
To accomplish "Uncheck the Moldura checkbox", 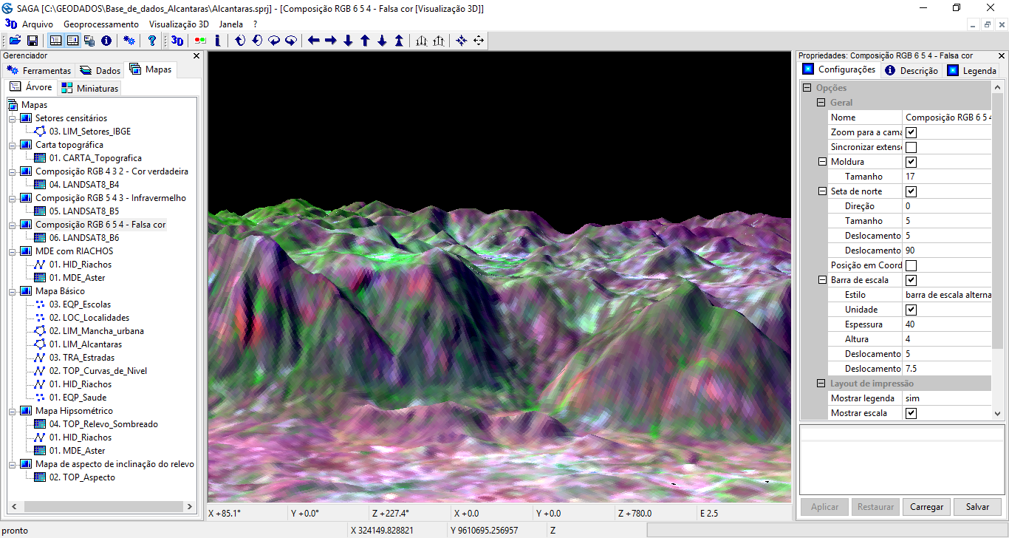I will tap(911, 162).
